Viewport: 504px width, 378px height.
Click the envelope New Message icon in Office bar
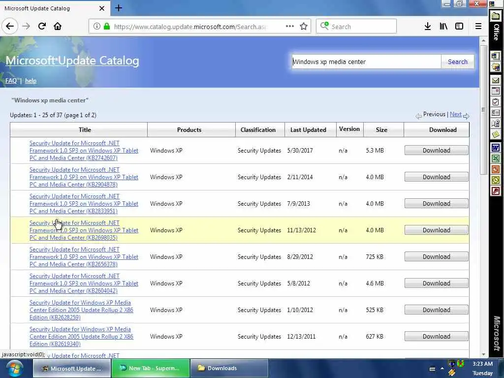click(496, 80)
